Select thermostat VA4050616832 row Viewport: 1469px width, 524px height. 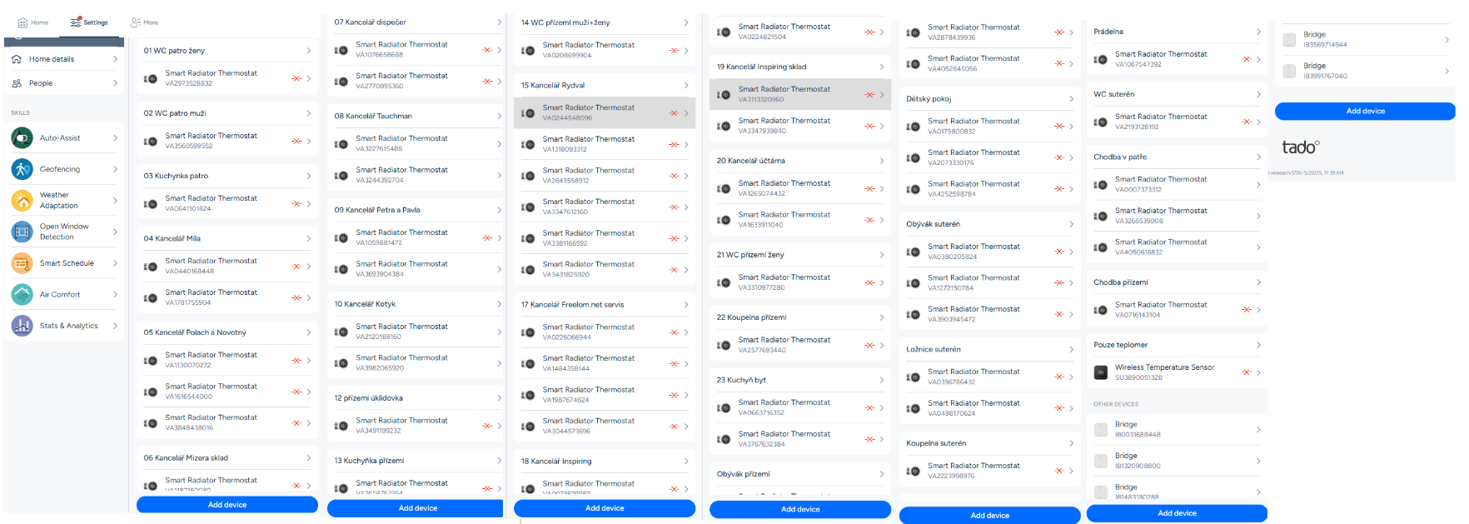(1177, 247)
